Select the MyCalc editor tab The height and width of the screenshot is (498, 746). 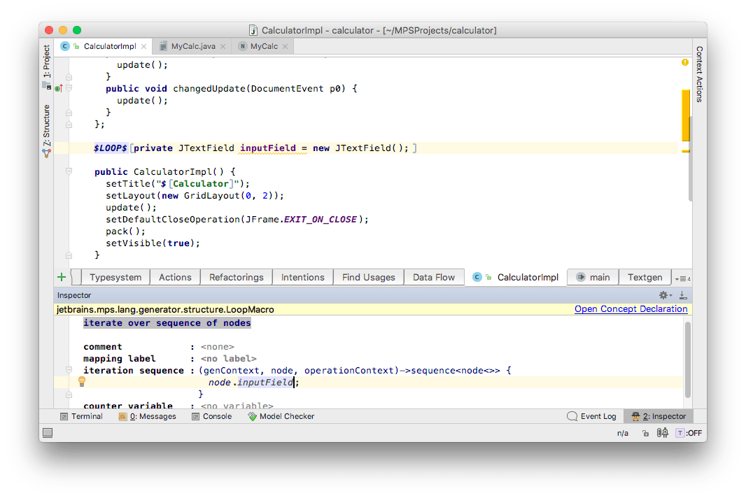(264, 46)
